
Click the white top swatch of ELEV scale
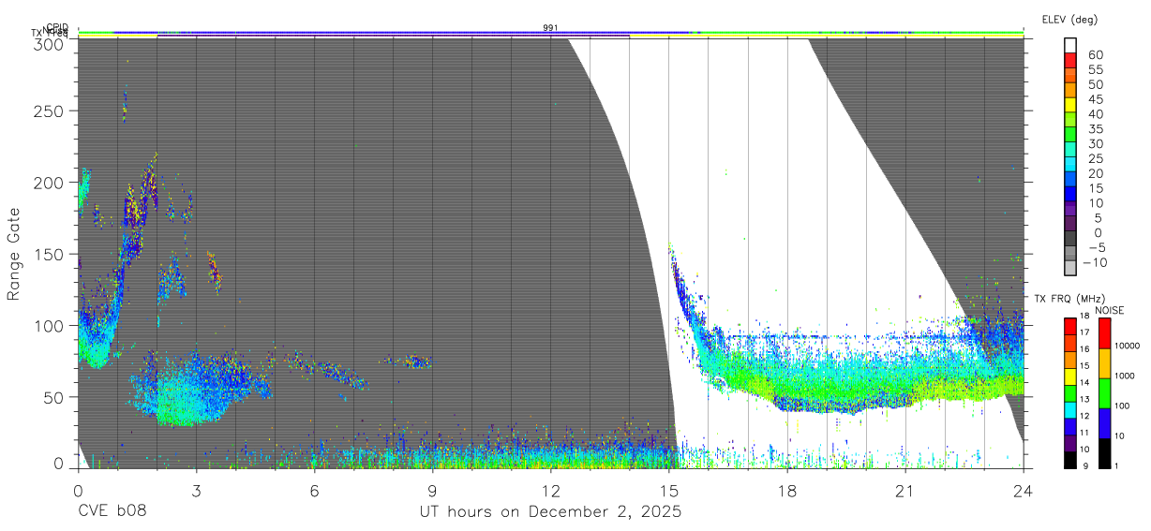pyautogui.click(x=1070, y=46)
